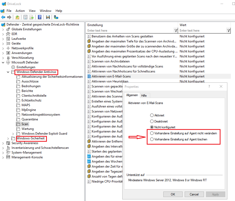
Task: Select the Aktiviert radio button
Action: coord(152,115)
